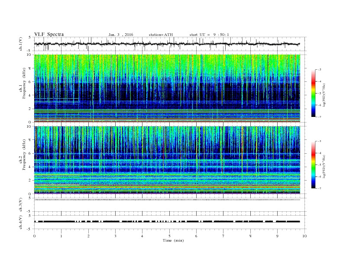Click the ch.2 spectrogram color scale bar
Viewport: 343px width, 265px height.
[314, 165]
